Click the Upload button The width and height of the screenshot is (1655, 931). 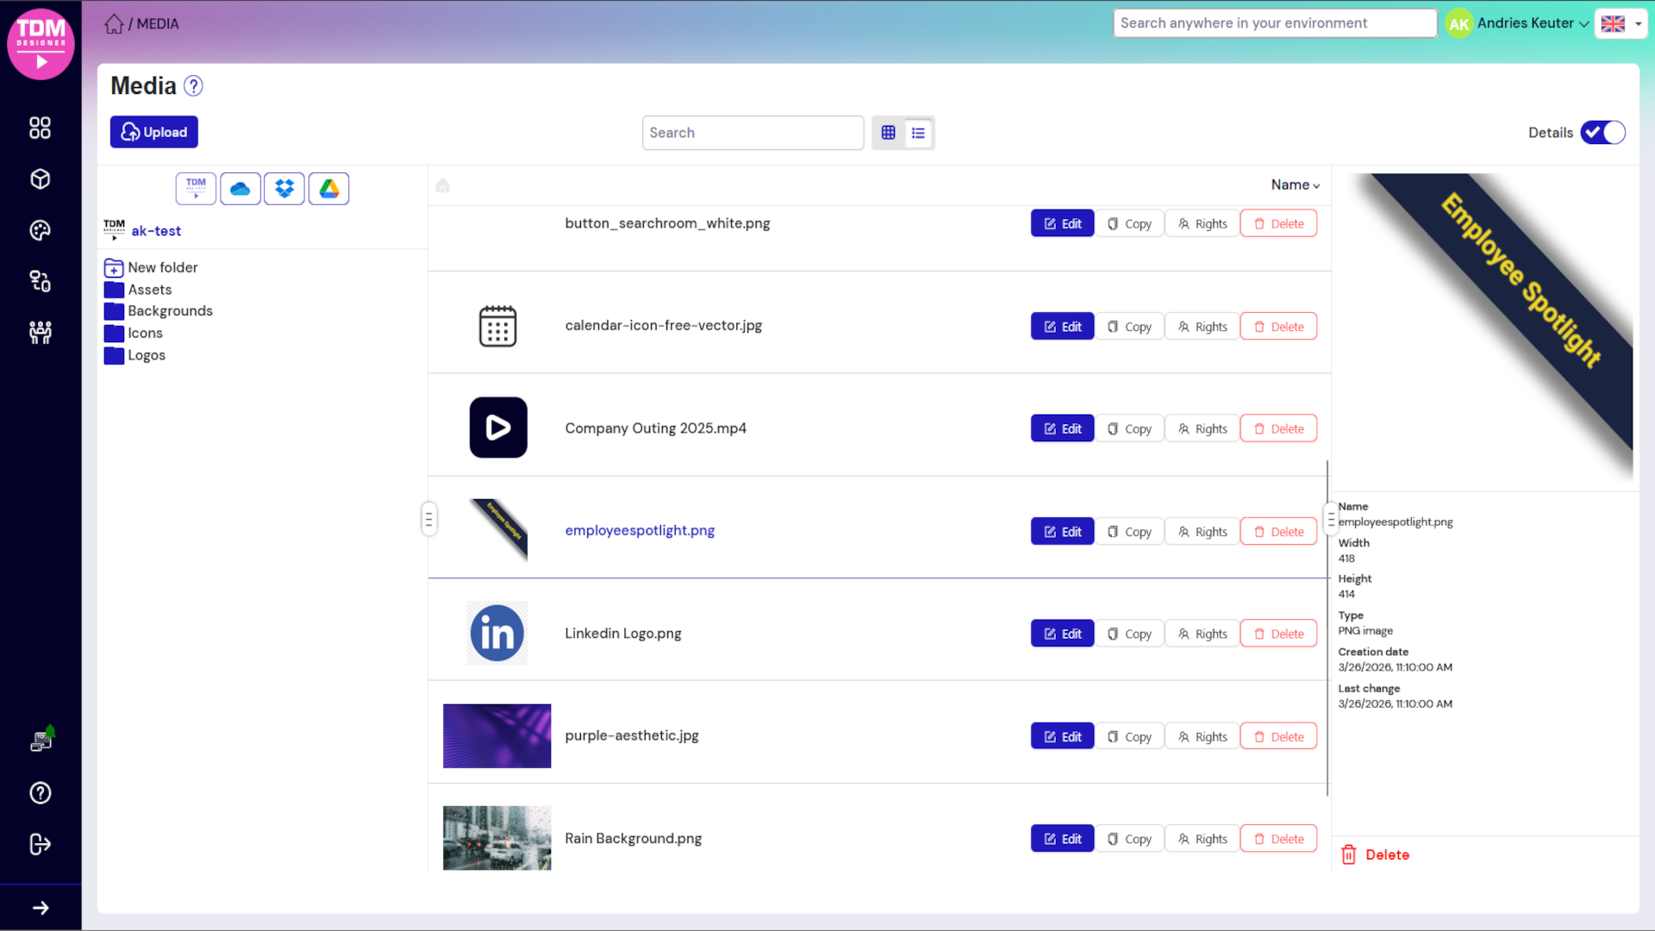153,132
